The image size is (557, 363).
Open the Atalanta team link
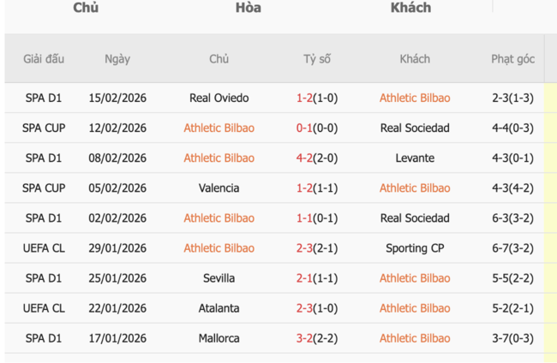coord(219,308)
